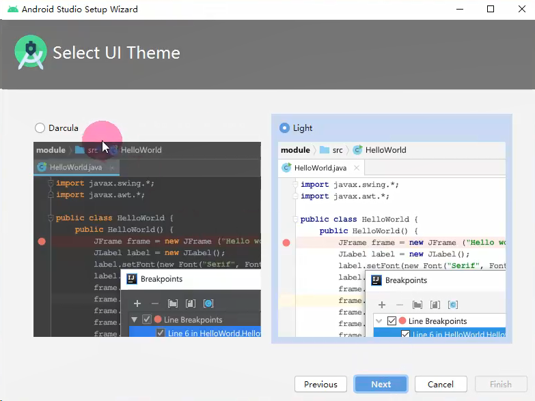
Task: Collapse Line Breakpoints chevron in Light preview
Action: pos(379,321)
